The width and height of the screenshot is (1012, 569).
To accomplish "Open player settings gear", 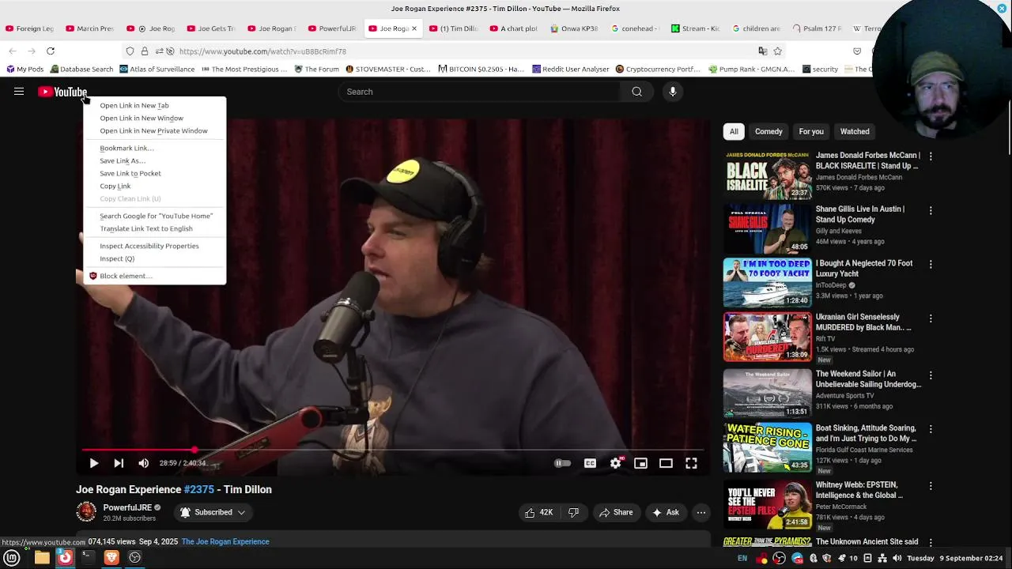I will (616, 463).
